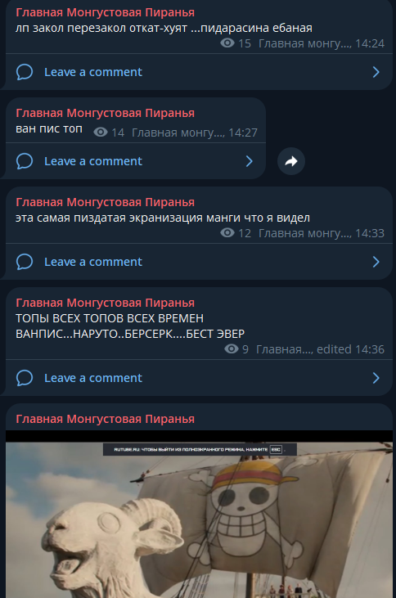Image resolution: width=396 pixels, height=598 pixels.
Task: Click the eye views icon showing 9
Action: pos(232,348)
